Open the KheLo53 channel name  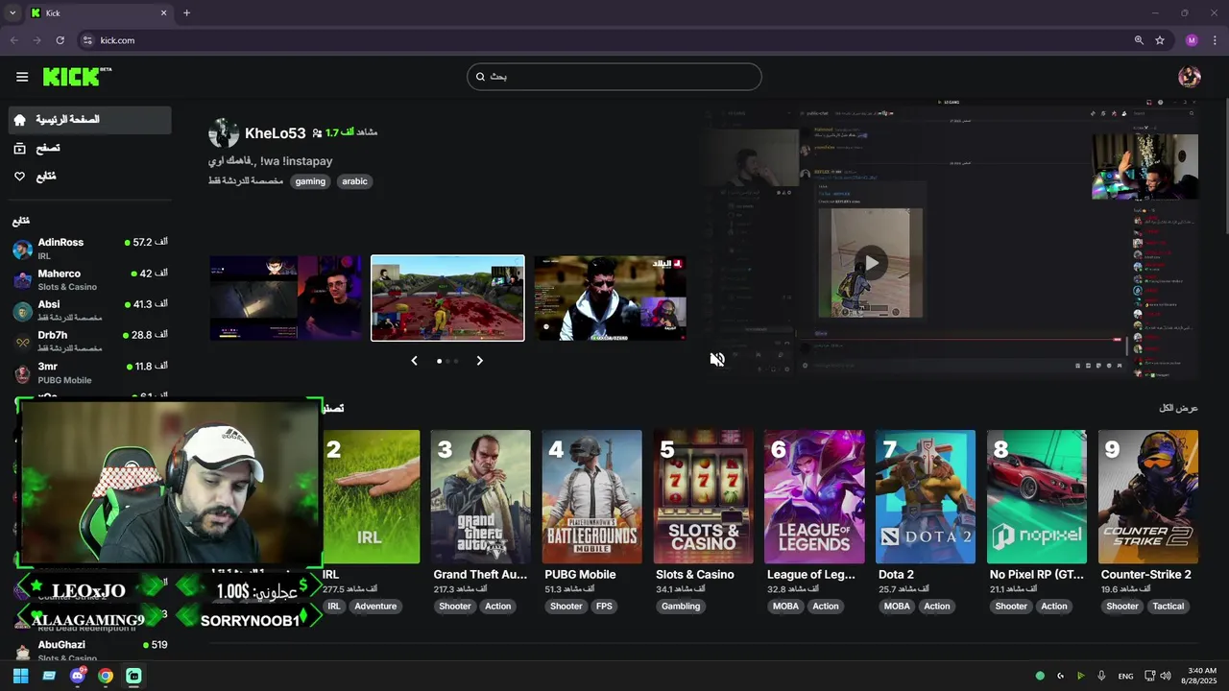click(x=275, y=133)
